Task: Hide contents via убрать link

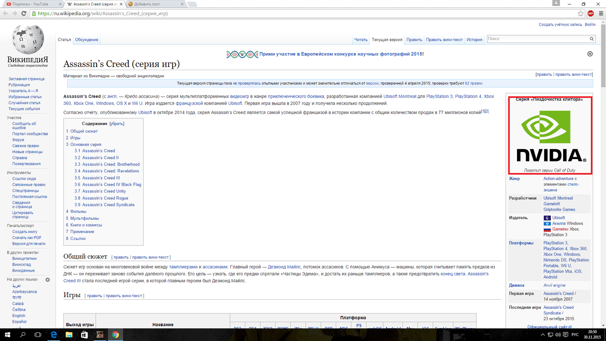Action: pos(117,124)
